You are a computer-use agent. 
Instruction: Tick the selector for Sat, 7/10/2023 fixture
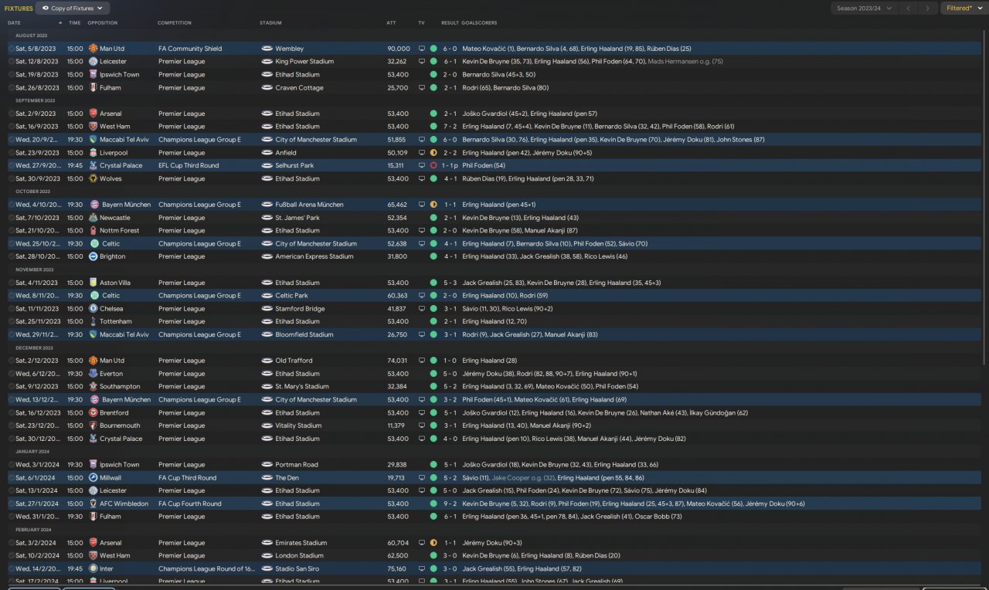[11, 218]
